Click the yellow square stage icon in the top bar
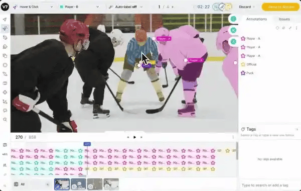Viewport: 301px width, 191px height. pyautogui.click(x=228, y=7)
